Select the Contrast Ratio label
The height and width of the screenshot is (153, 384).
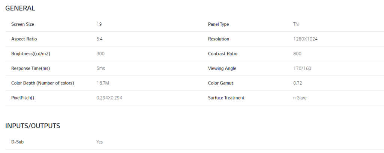pos(222,53)
